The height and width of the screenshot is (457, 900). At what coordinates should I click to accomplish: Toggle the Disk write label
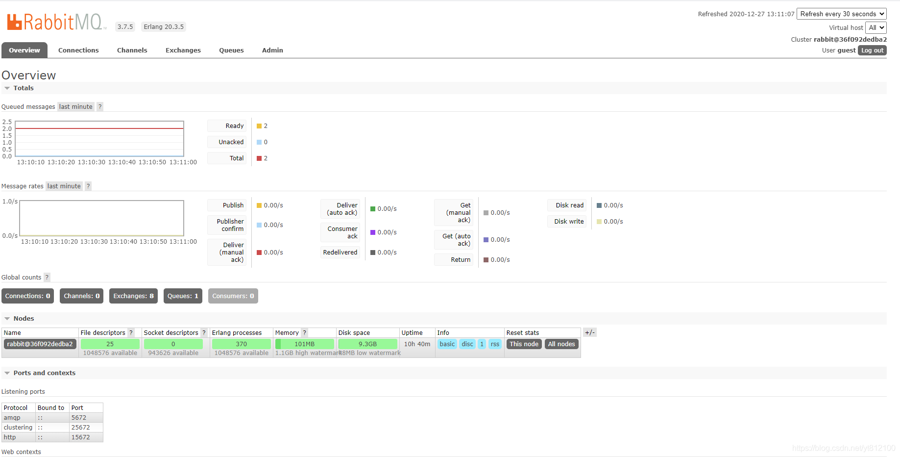coord(567,222)
